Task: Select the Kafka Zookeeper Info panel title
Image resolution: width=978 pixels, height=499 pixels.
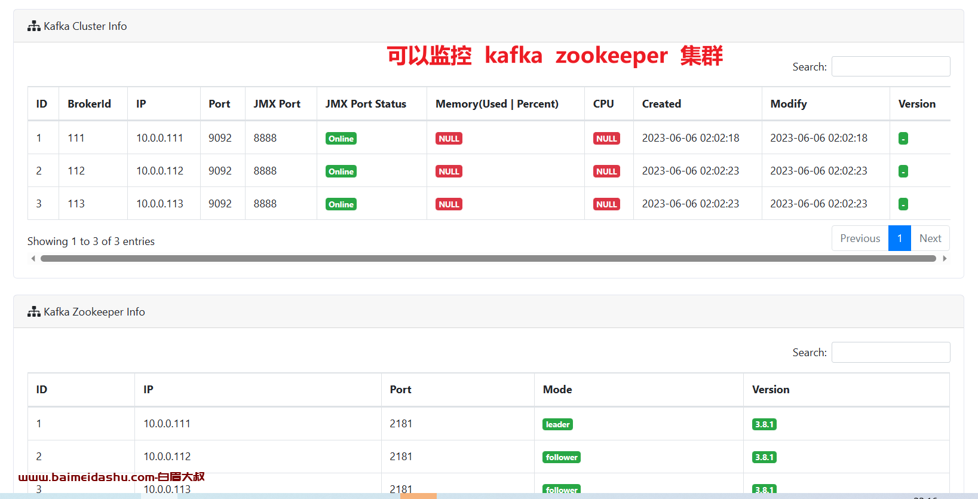Action: coord(94,312)
